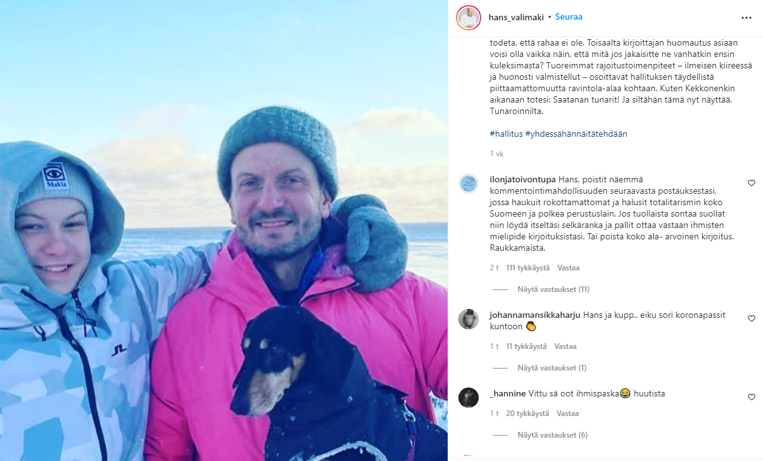Open the #yhdessähännäitätehdään hashtag link
This screenshot has height=461, width=763.
tap(576, 134)
